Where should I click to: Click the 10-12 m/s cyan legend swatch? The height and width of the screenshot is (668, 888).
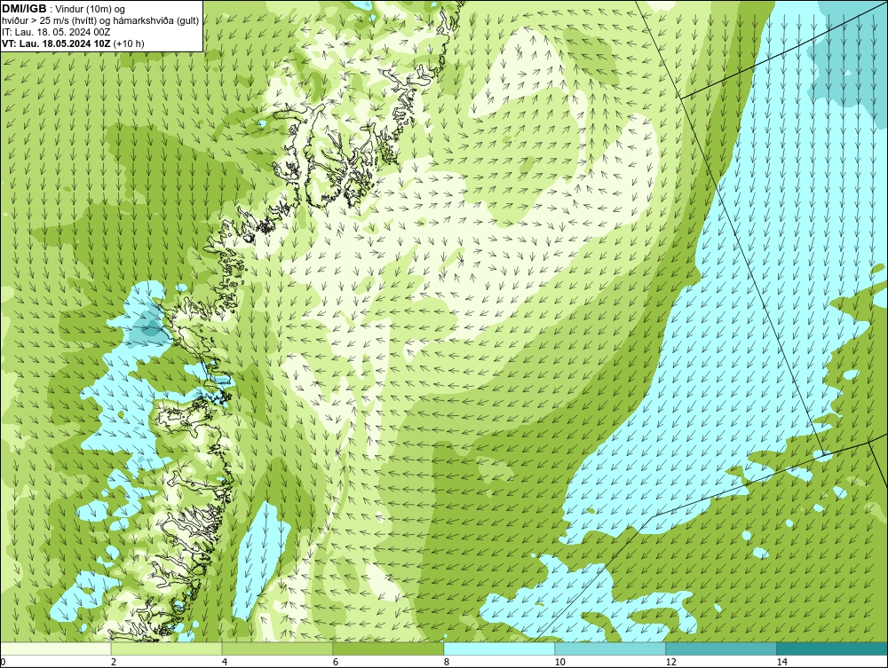611,648
